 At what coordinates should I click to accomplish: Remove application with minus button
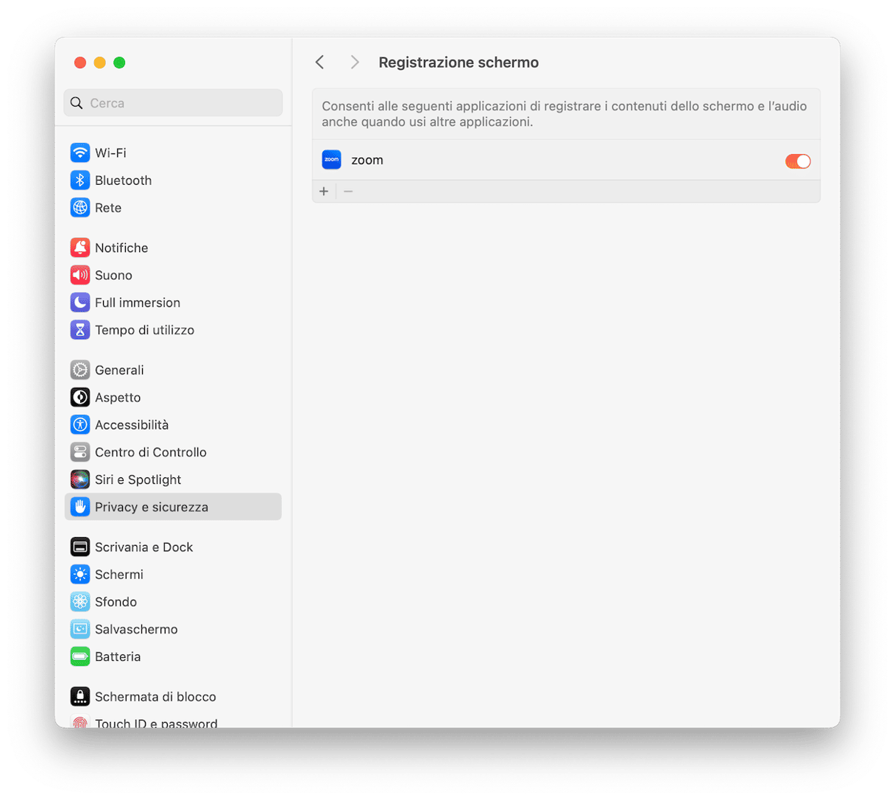coord(348,192)
